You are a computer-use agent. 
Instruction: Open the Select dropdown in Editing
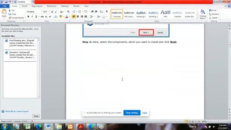pyautogui.click(x=214, y=18)
